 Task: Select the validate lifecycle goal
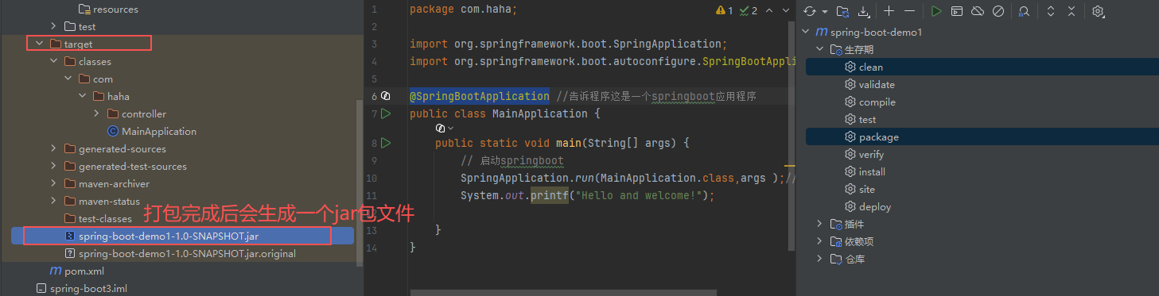877,84
